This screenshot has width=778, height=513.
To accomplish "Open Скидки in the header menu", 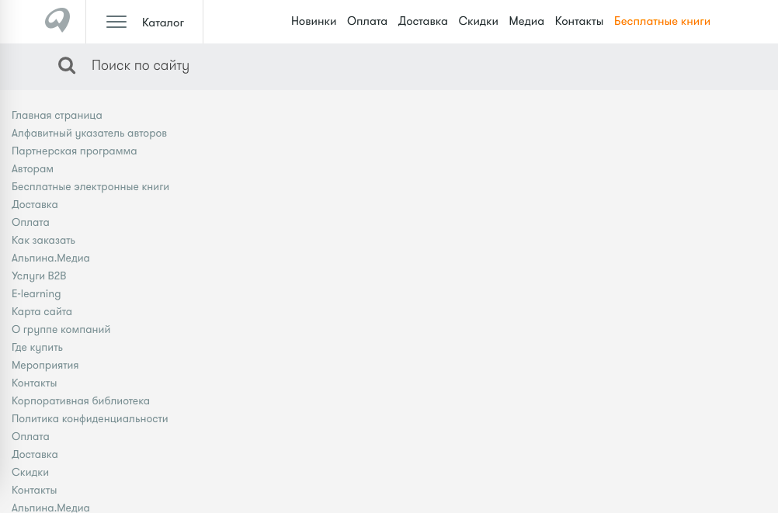I will click(x=478, y=21).
